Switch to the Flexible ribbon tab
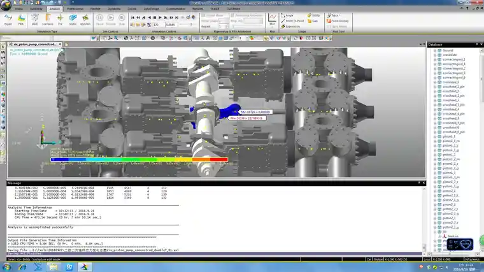The image size is (484, 272). pyautogui.click(x=95, y=9)
